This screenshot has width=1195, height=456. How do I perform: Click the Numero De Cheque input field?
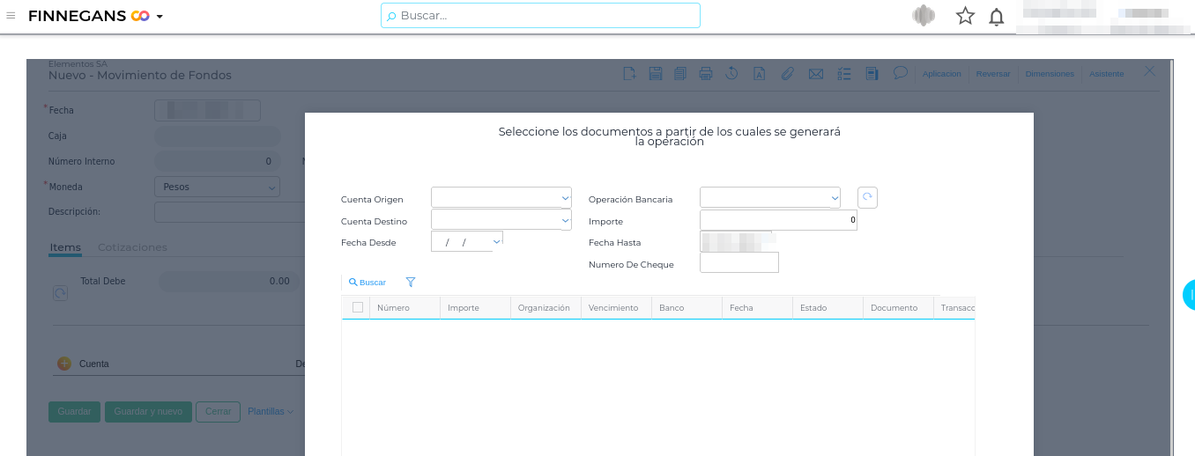(x=739, y=262)
